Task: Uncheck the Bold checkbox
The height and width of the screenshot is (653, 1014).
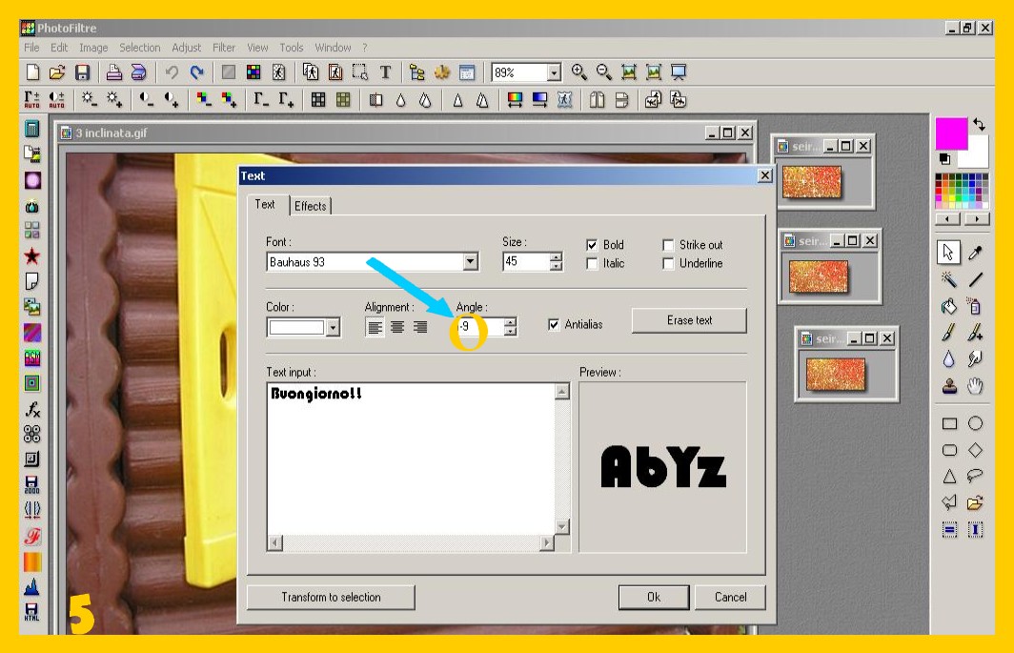Action: 592,245
